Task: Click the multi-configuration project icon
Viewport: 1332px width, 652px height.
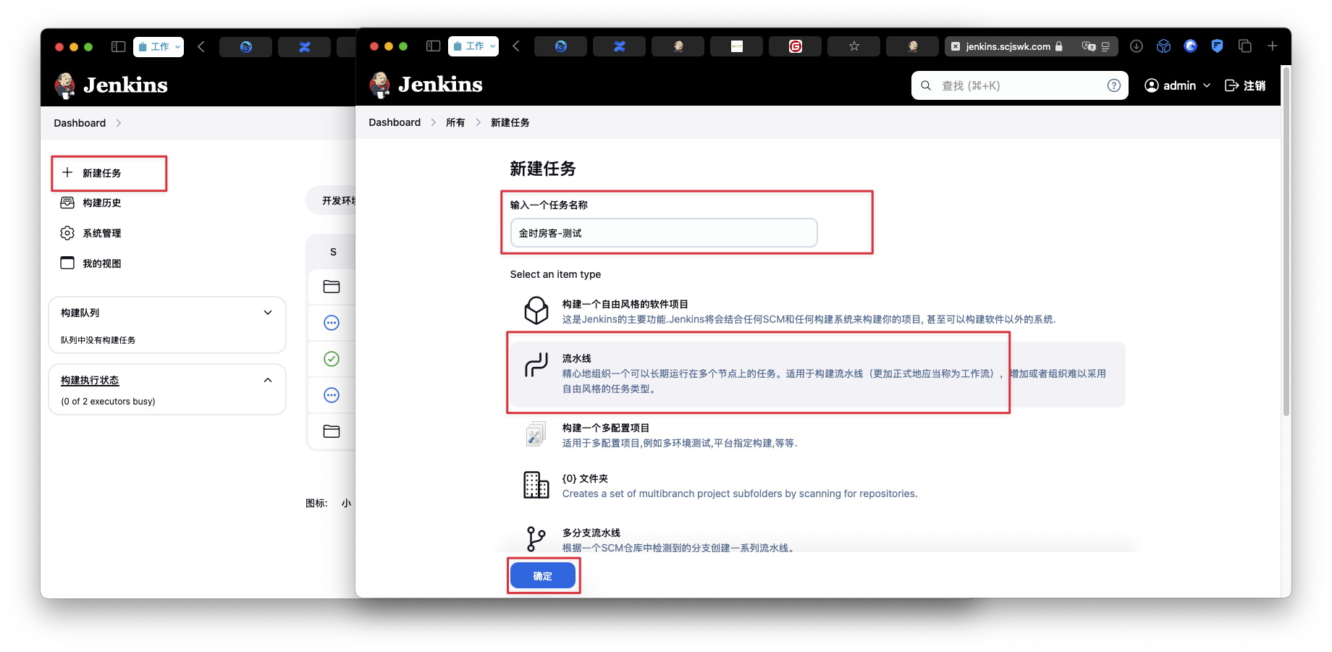Action: coord(536,434)
